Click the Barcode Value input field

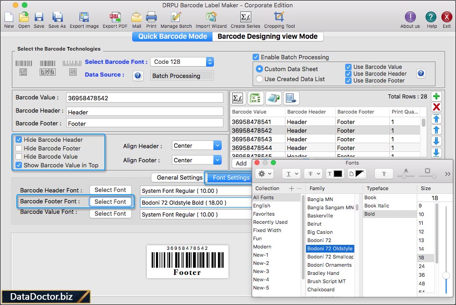(x=145, y=98)
